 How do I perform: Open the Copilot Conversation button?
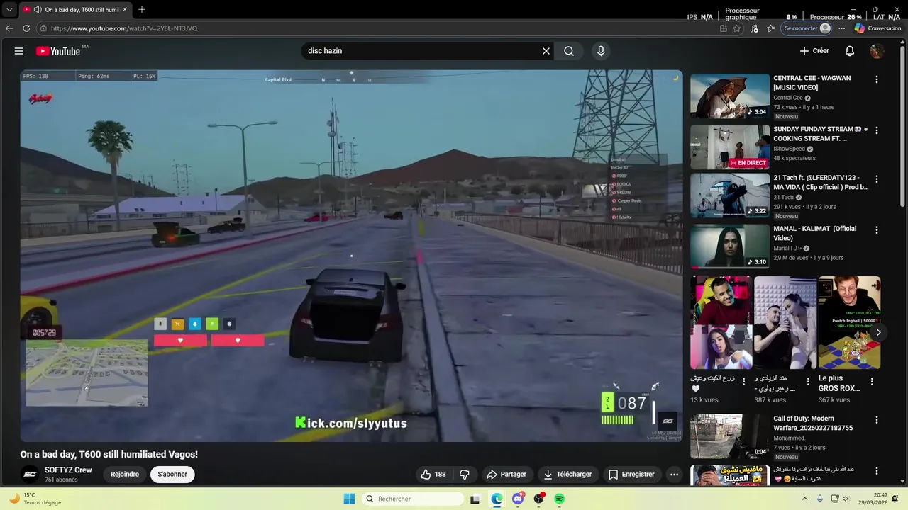877,28
